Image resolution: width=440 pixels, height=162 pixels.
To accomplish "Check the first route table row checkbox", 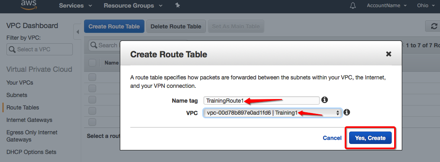I will click(92, 77).
